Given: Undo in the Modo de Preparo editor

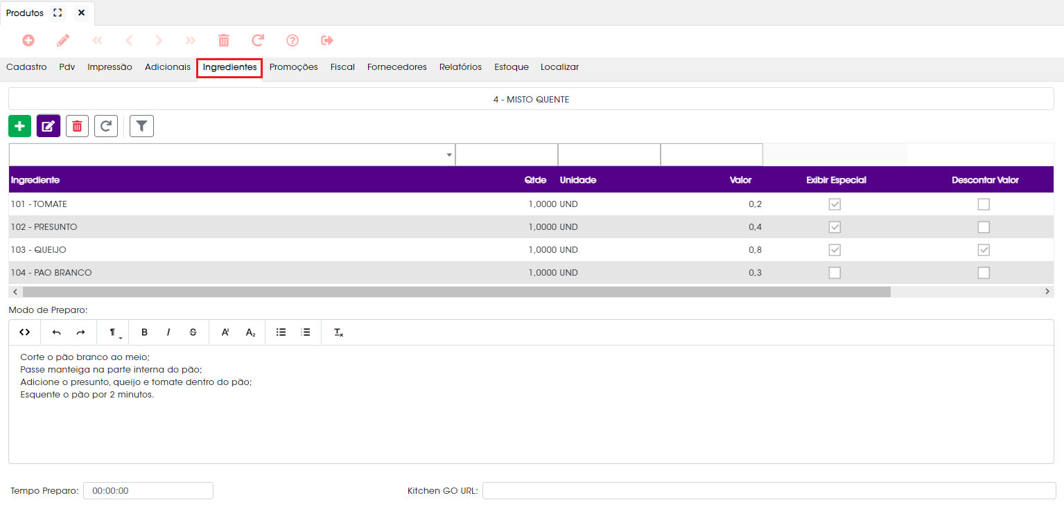Looking at the screenshot, I should click(57, 332).
